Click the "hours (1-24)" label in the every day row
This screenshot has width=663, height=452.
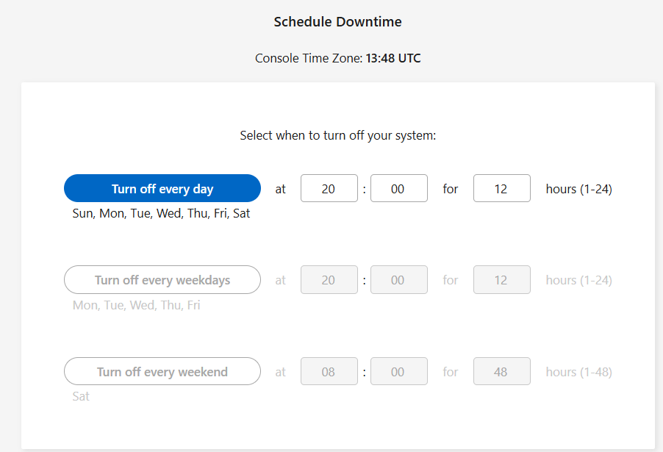coord(578,189)
